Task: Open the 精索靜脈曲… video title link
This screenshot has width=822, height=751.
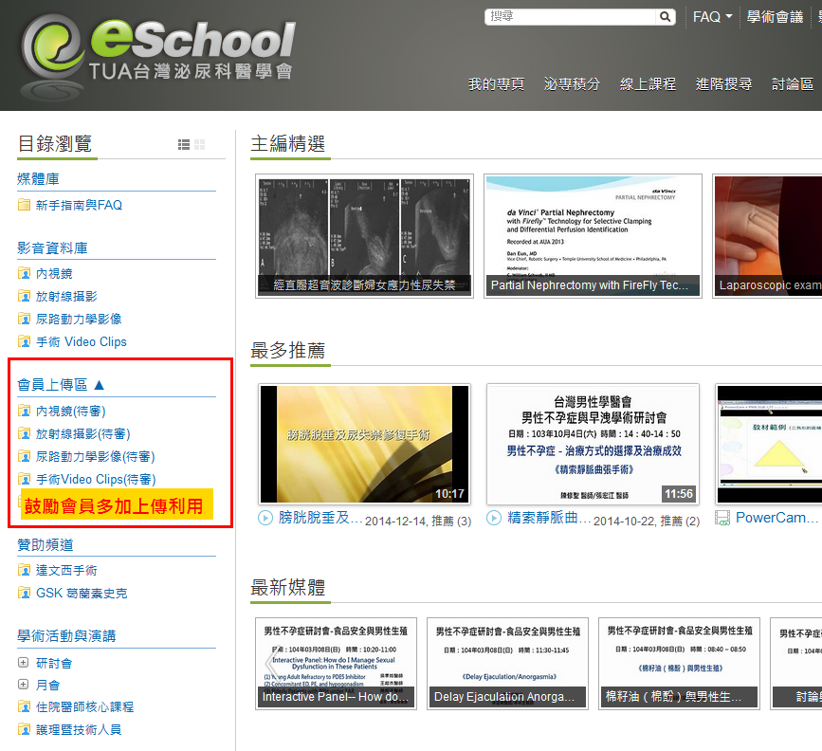Action: (x=549, y=518)
